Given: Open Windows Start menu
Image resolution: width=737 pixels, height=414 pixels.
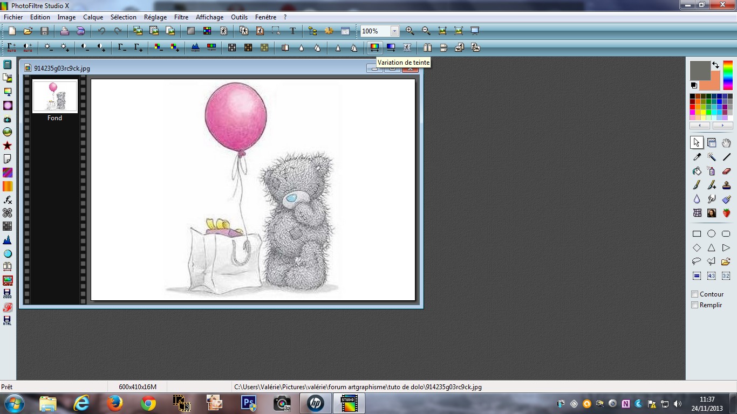Looking at the screenshot, I should click(13, 403).
